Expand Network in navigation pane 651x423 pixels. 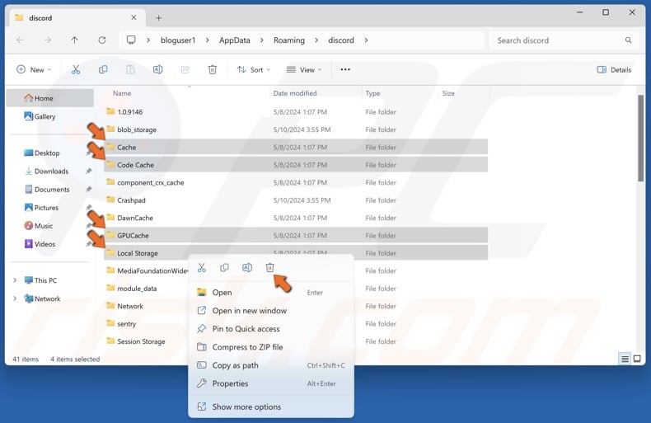(x=15, y=298)
